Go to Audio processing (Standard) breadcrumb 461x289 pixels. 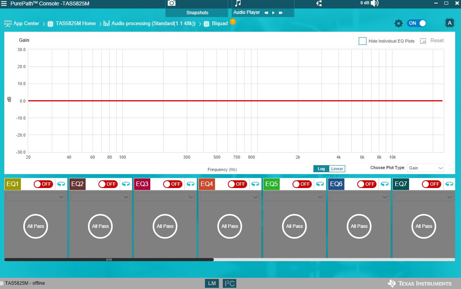(x=153, y=24)
